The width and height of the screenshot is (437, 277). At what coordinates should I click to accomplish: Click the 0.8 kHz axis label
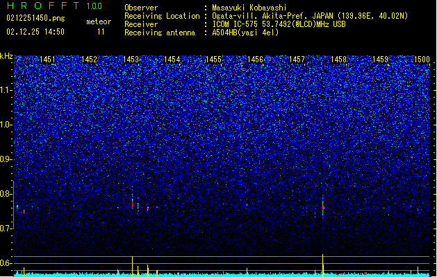(6, 194)
